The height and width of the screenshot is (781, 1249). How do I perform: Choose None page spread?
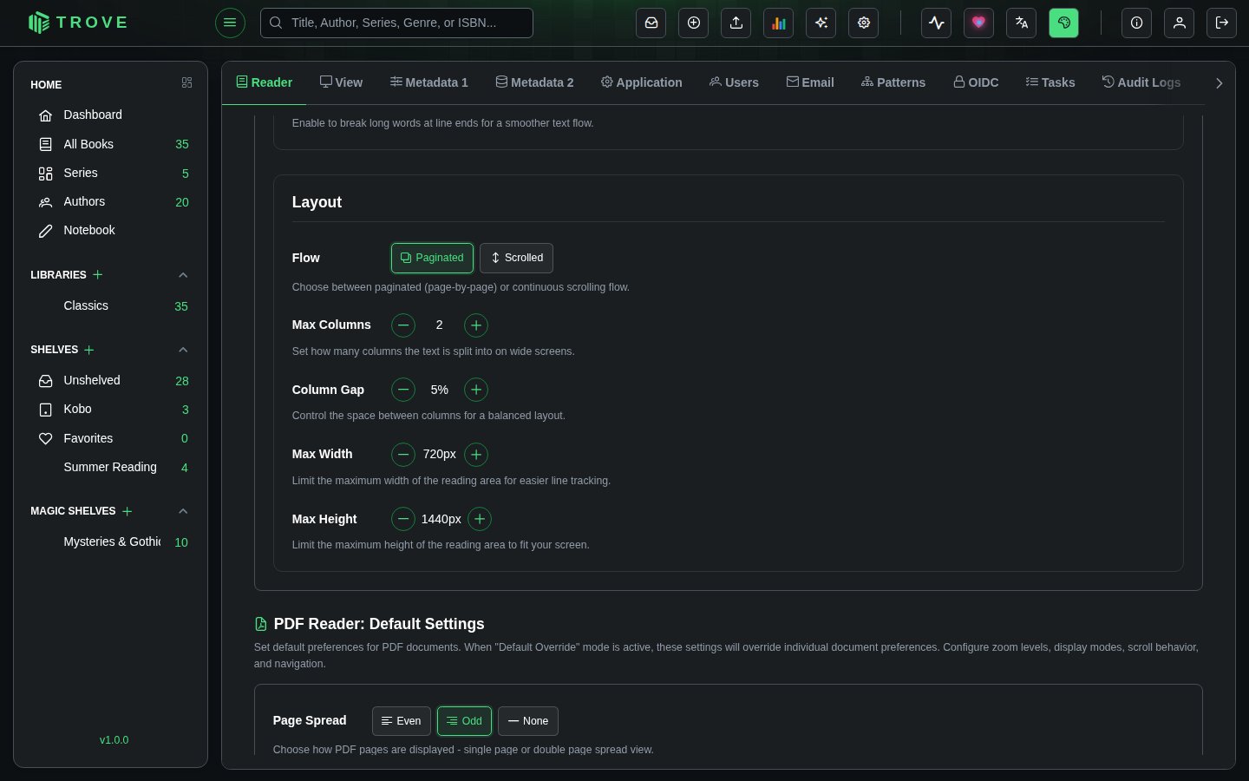click(x=528, y=721)
